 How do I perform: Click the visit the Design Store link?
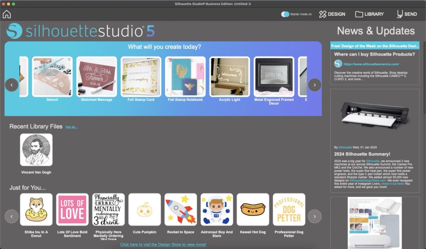[163, 245]
